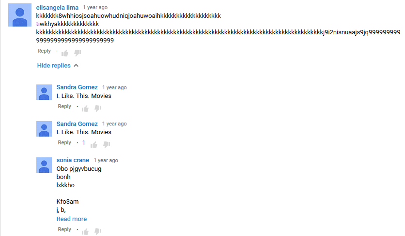The width and height of the screenshot is (405, 236).
Task: Open the first Sandra Gomez name link
Action: pos(77,87)
